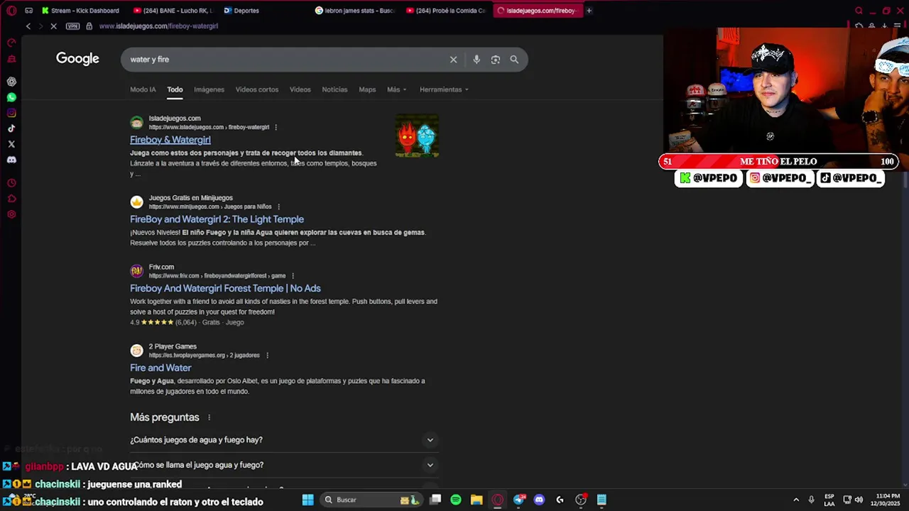Screen dimensions: 909x511
Task: Expand the Herramientas dropdown
Action: (444, 89)
